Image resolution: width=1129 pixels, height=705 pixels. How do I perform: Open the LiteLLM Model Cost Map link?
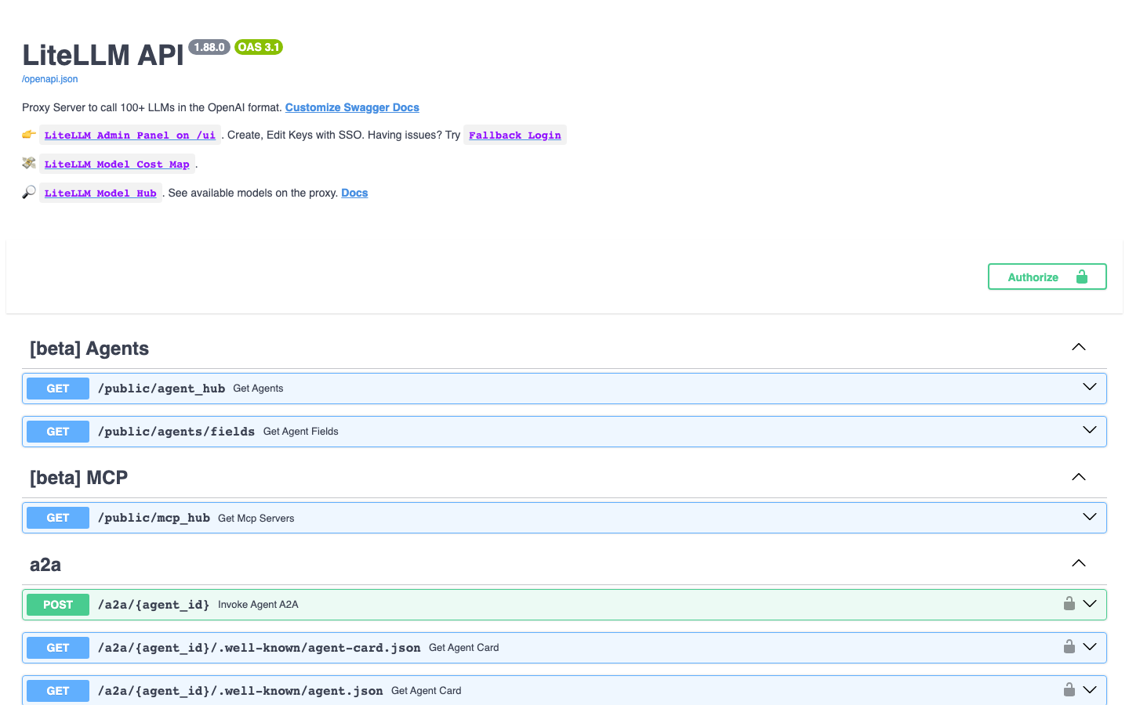117,164
